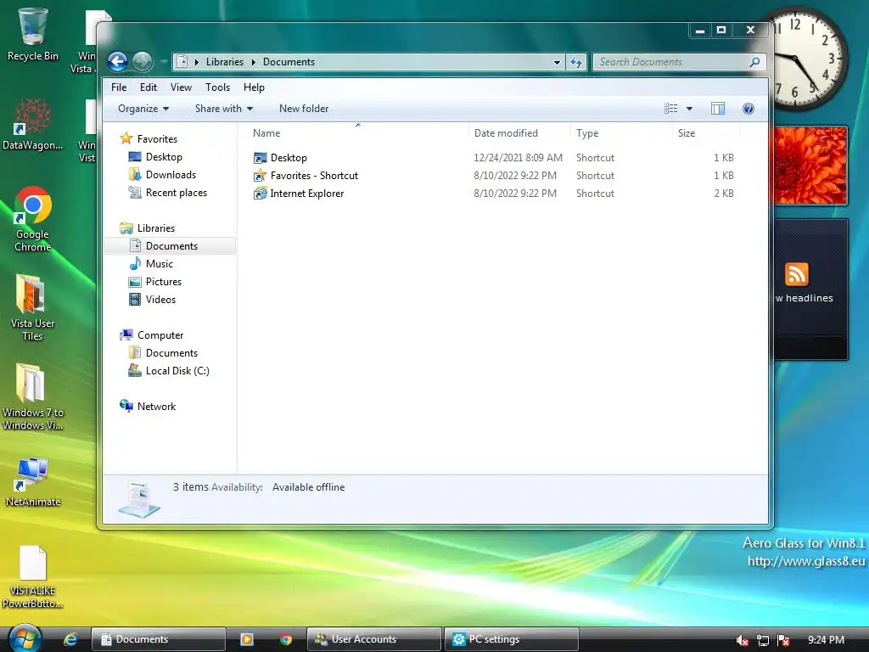Open the Action Center flag icon
This screenshot has height=652, width=869.
click(783, 640)
